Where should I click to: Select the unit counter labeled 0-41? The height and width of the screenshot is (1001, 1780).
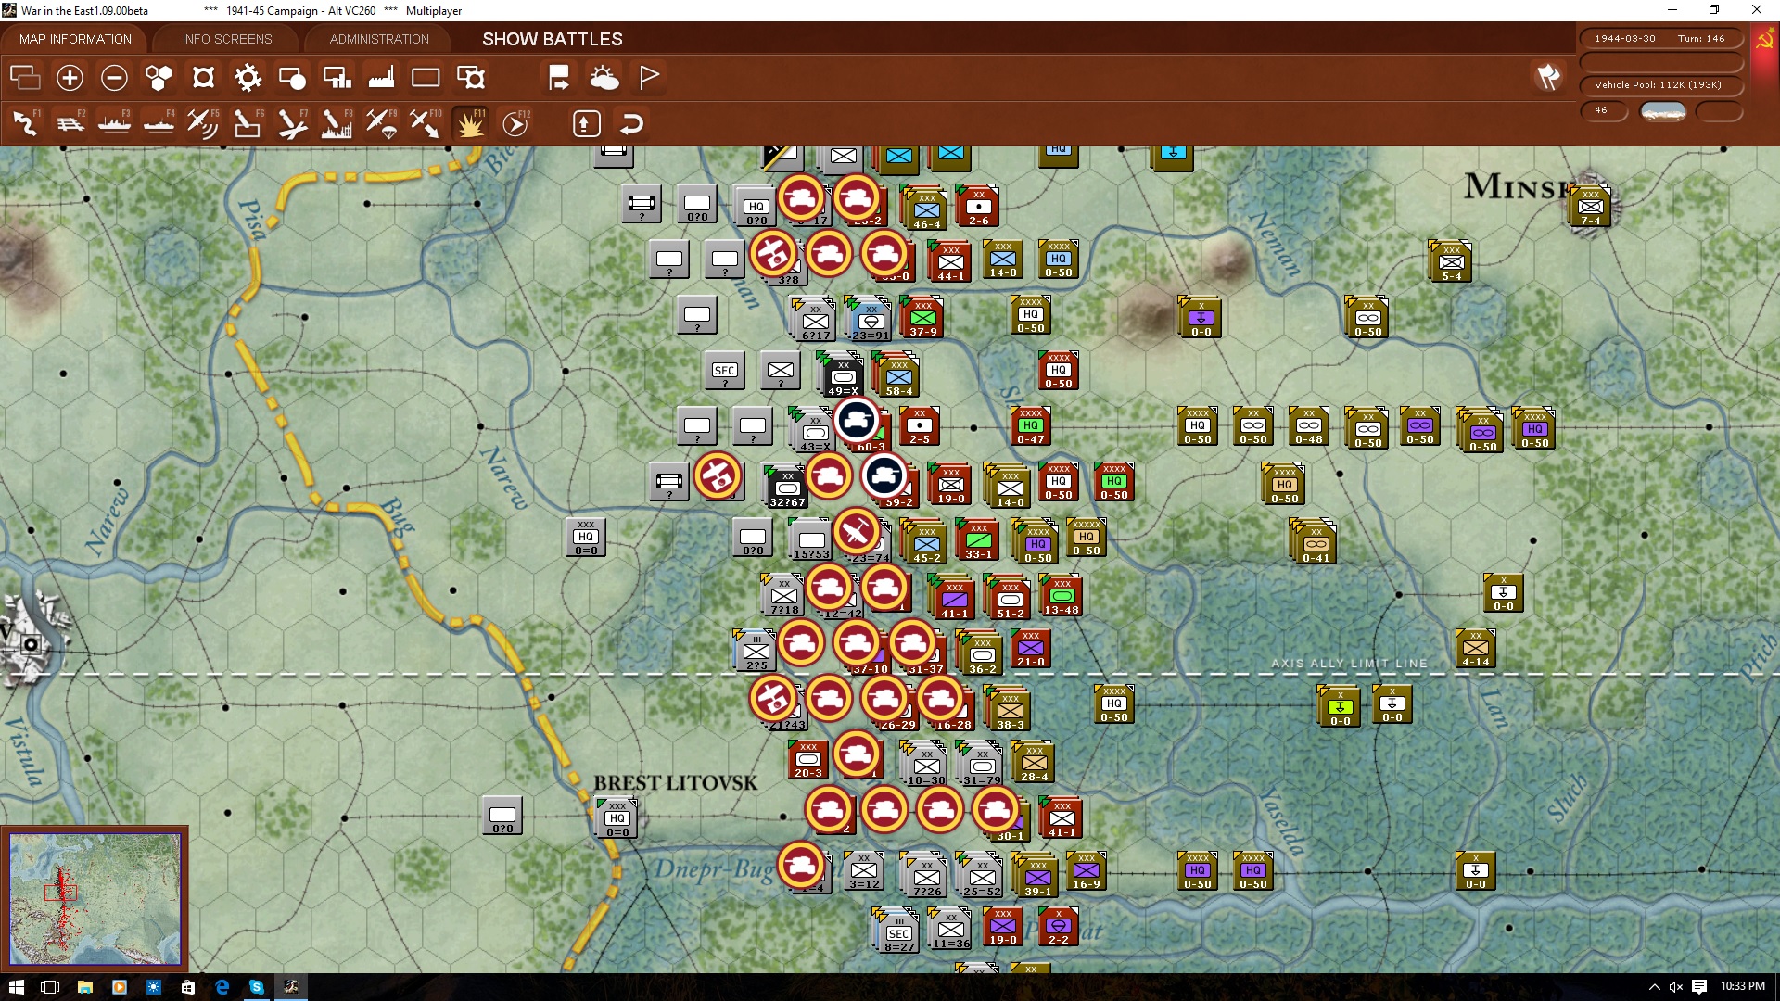click(x=1316, y=544)
